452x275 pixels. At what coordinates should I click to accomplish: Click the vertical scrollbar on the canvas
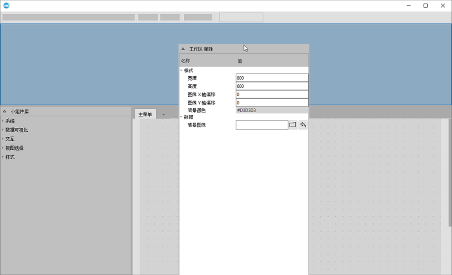[449, 173]
